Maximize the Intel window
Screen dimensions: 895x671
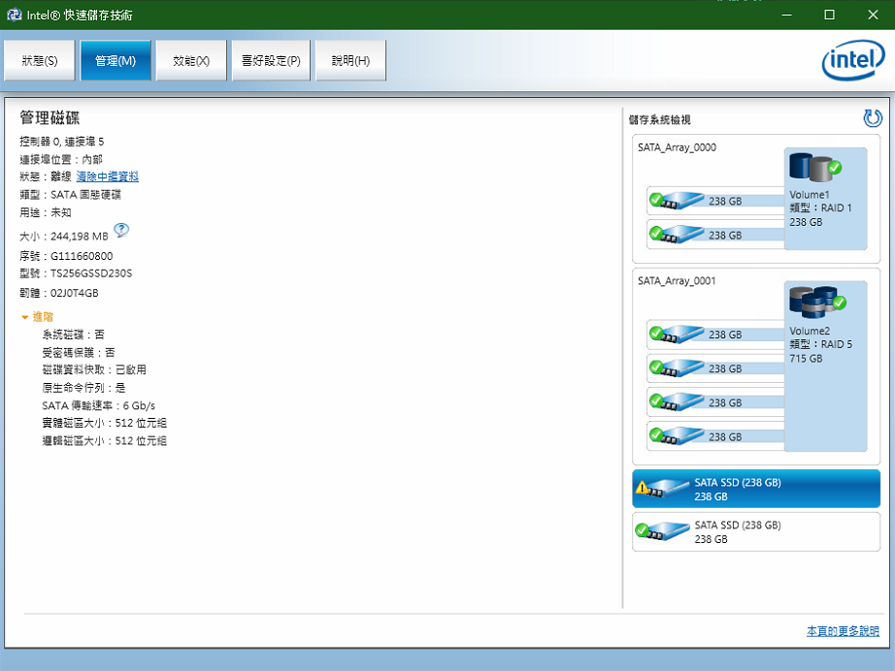click(829, 15)
